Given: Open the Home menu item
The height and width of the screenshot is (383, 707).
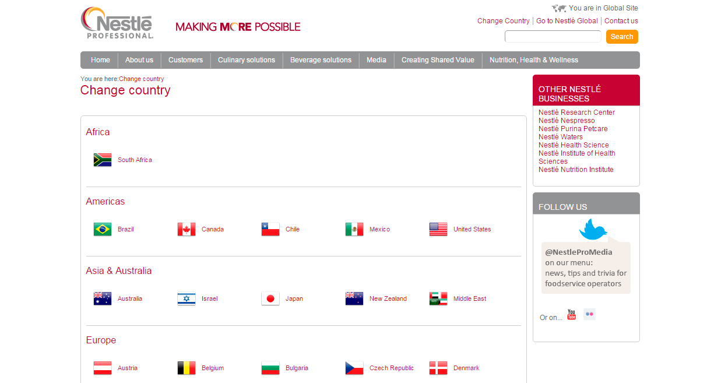Looking at the screenshot, I should click(x=100, y=60).
